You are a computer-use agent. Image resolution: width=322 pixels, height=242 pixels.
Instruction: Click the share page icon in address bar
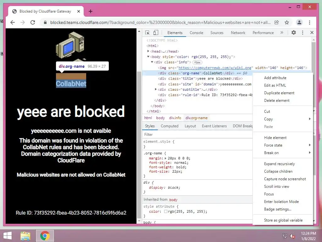277,22
